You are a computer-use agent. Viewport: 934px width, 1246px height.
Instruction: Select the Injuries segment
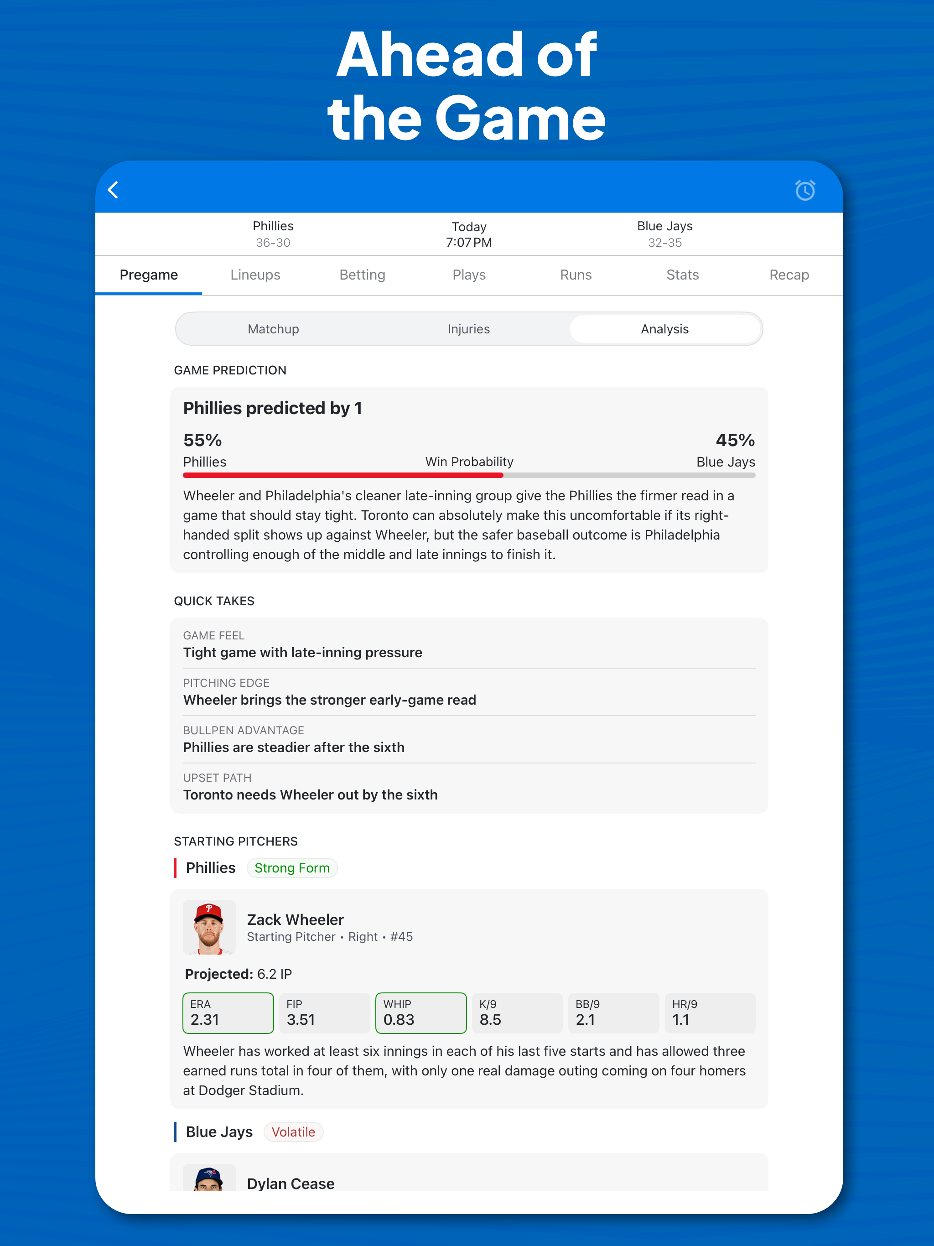point(469,329)
